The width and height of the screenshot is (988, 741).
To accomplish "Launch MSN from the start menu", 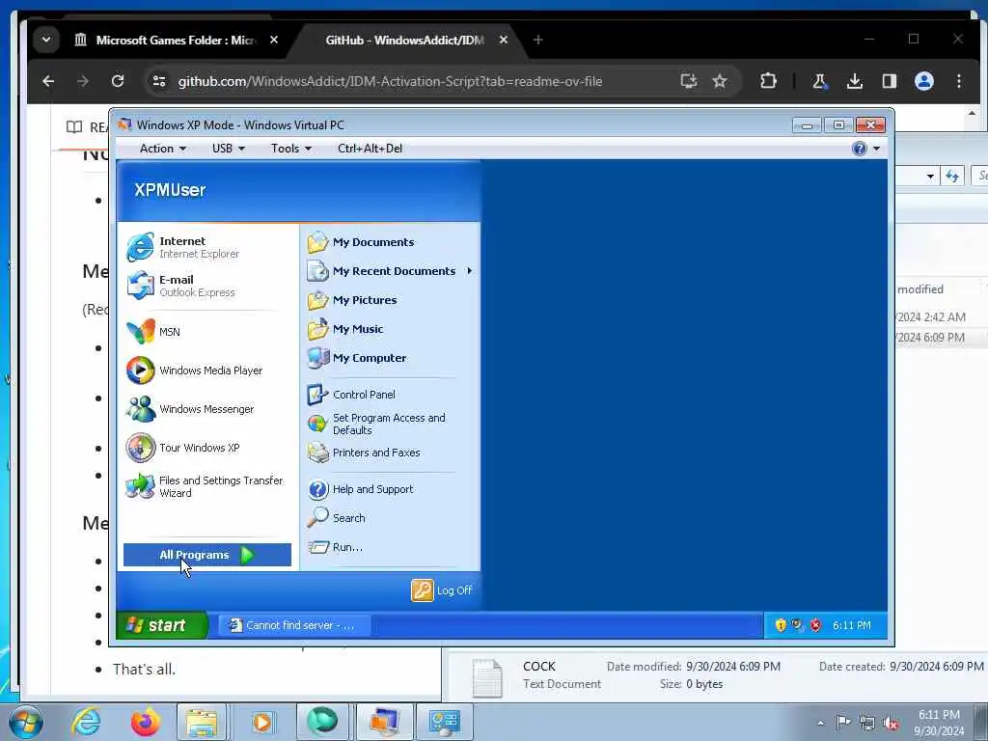I will coord(153,332).
